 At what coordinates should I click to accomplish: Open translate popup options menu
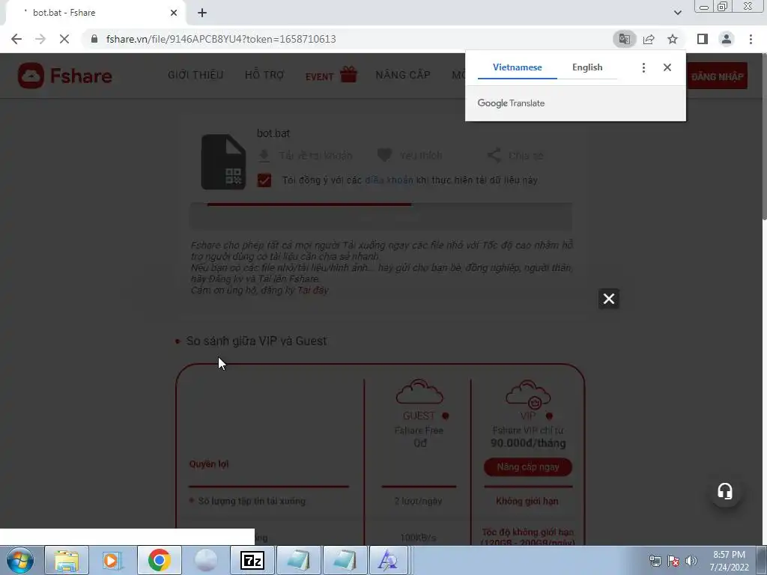click(x=643, y=67)
